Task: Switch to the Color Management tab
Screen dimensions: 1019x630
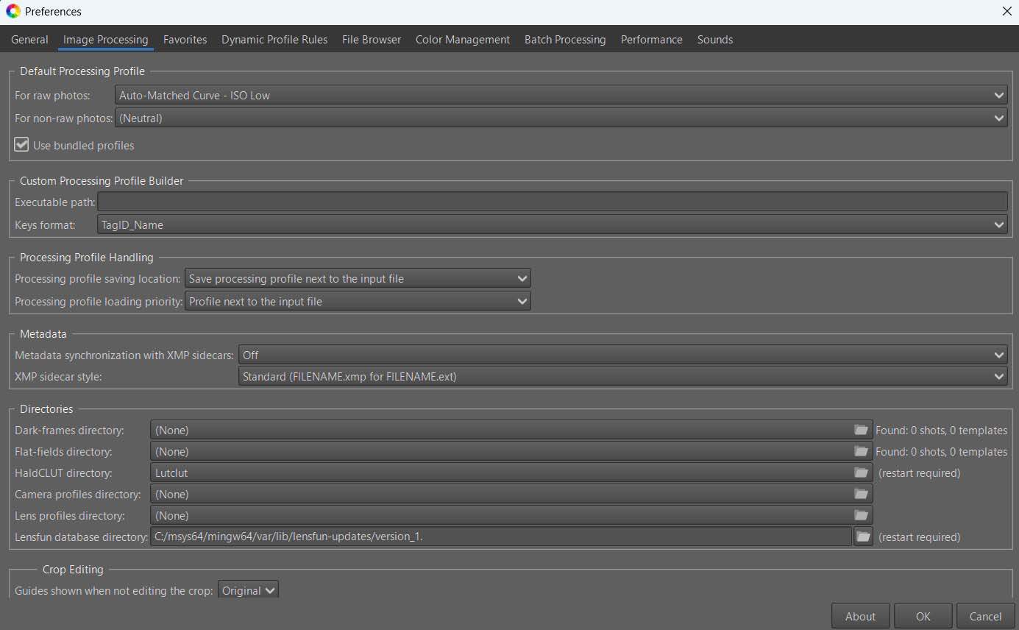Action: (x=462, y=40)
